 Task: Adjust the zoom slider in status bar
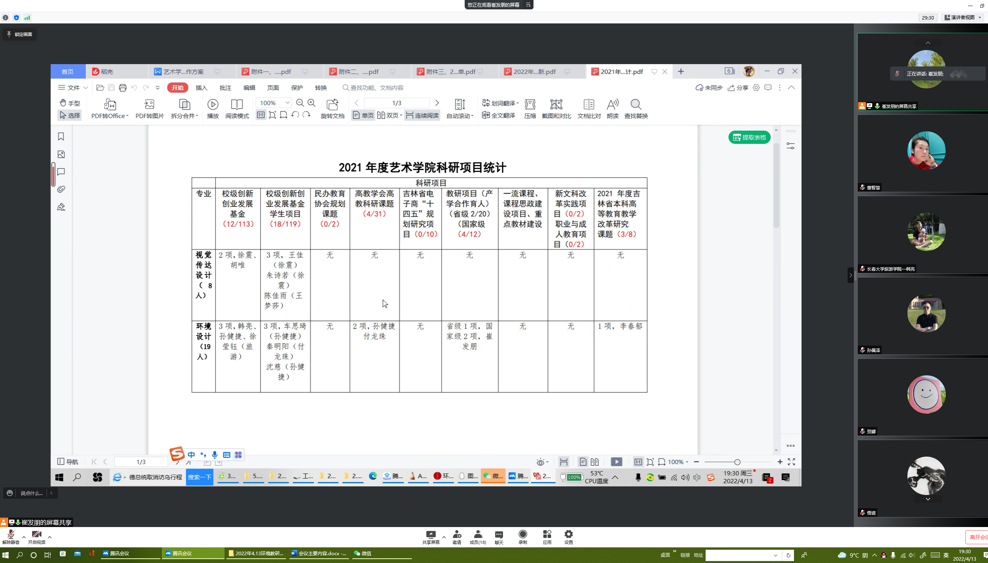coord(737,462)
